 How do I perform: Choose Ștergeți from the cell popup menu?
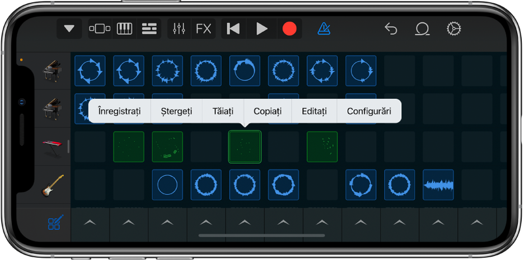pos(176,111)
